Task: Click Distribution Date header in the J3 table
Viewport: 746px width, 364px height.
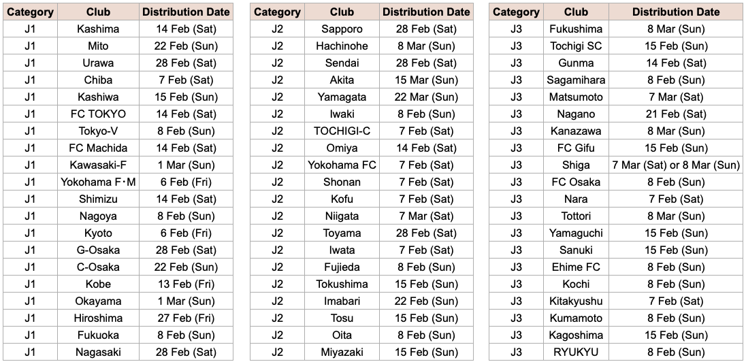Action: tap(676, 12)
